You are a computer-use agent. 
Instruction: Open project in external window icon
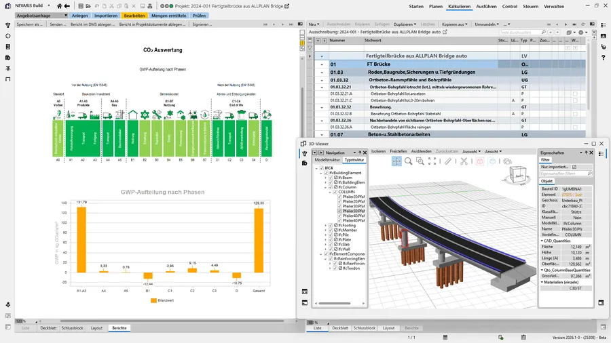click(x=287, y=6)
